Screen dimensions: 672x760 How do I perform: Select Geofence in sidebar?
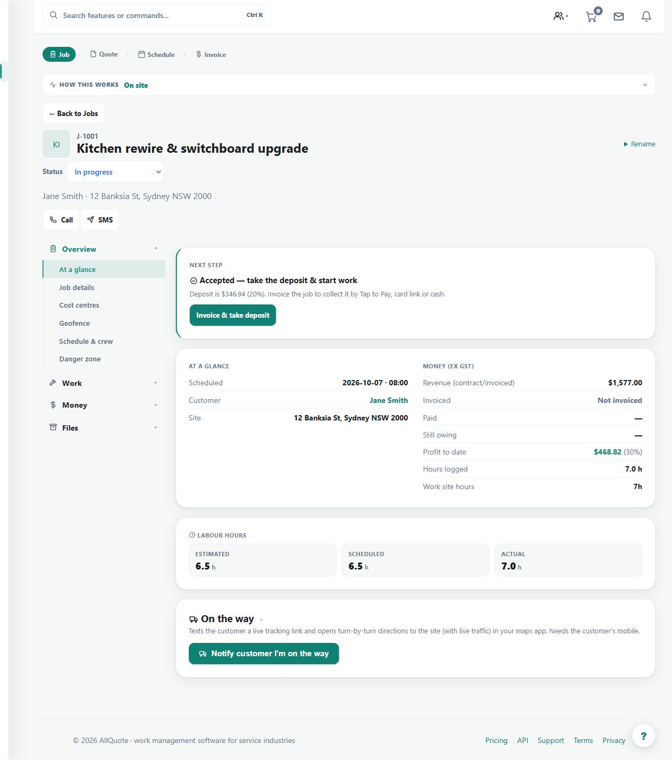click(104, 323)
